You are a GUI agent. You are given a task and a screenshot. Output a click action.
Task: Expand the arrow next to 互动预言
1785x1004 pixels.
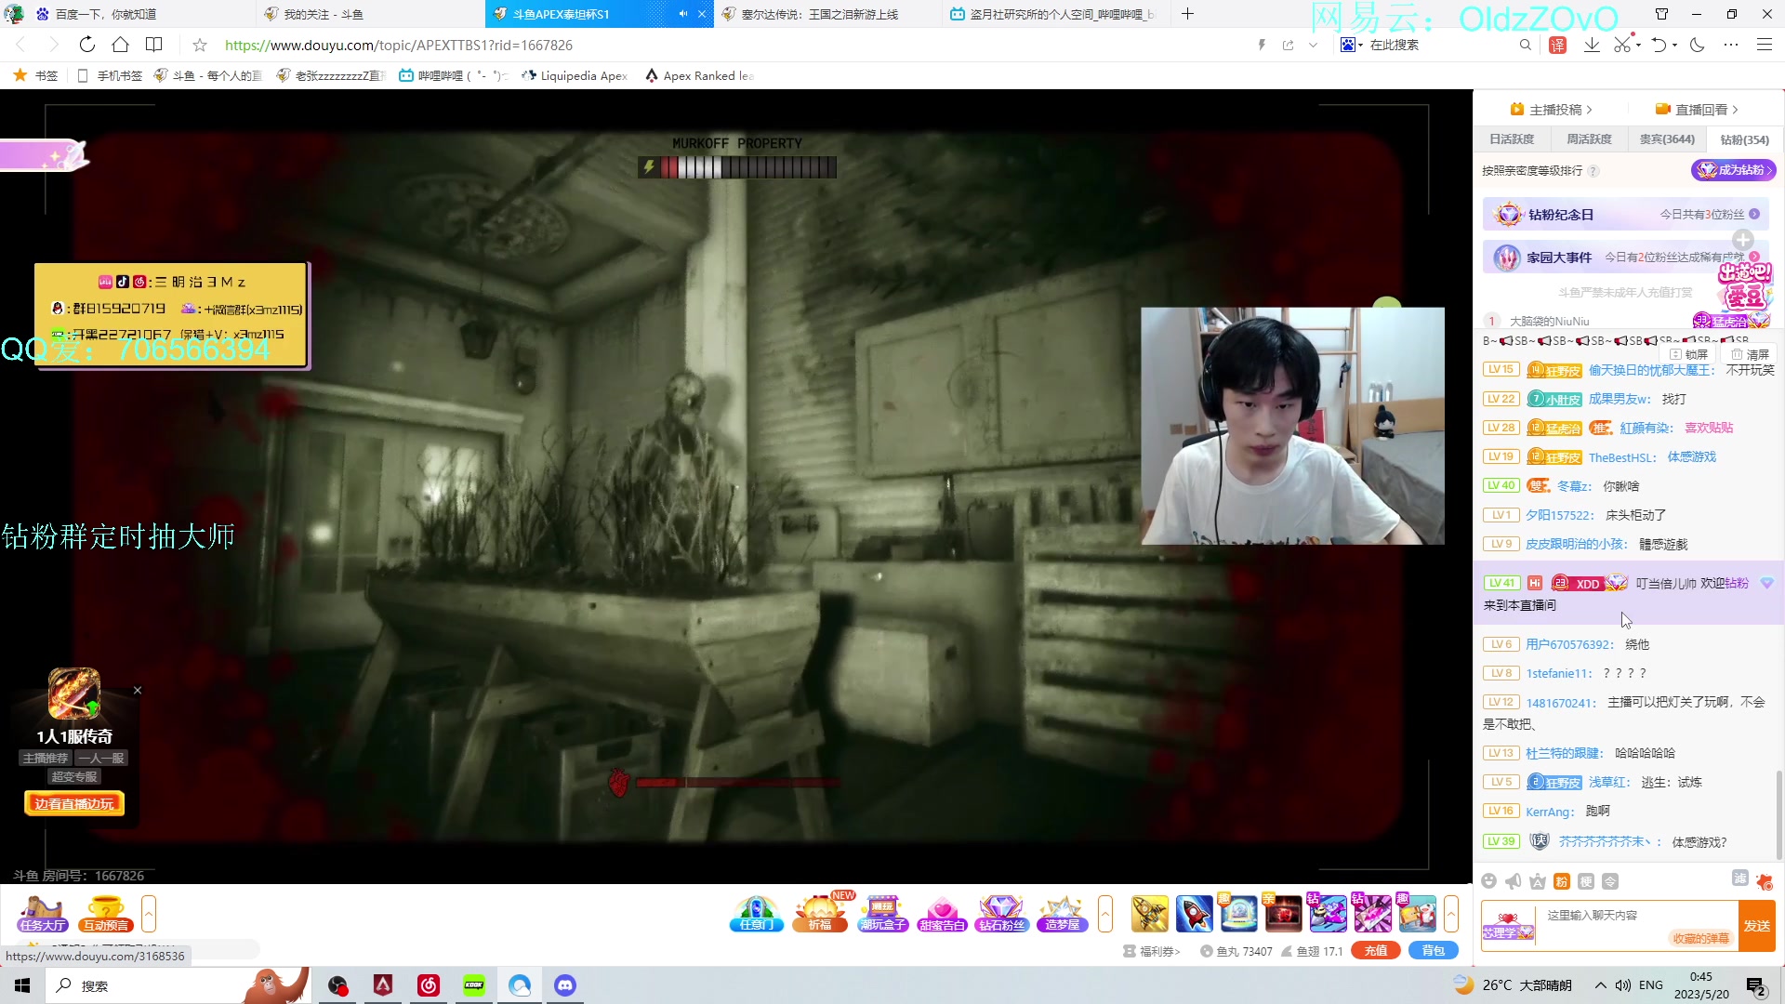click(x=149, y=913)
